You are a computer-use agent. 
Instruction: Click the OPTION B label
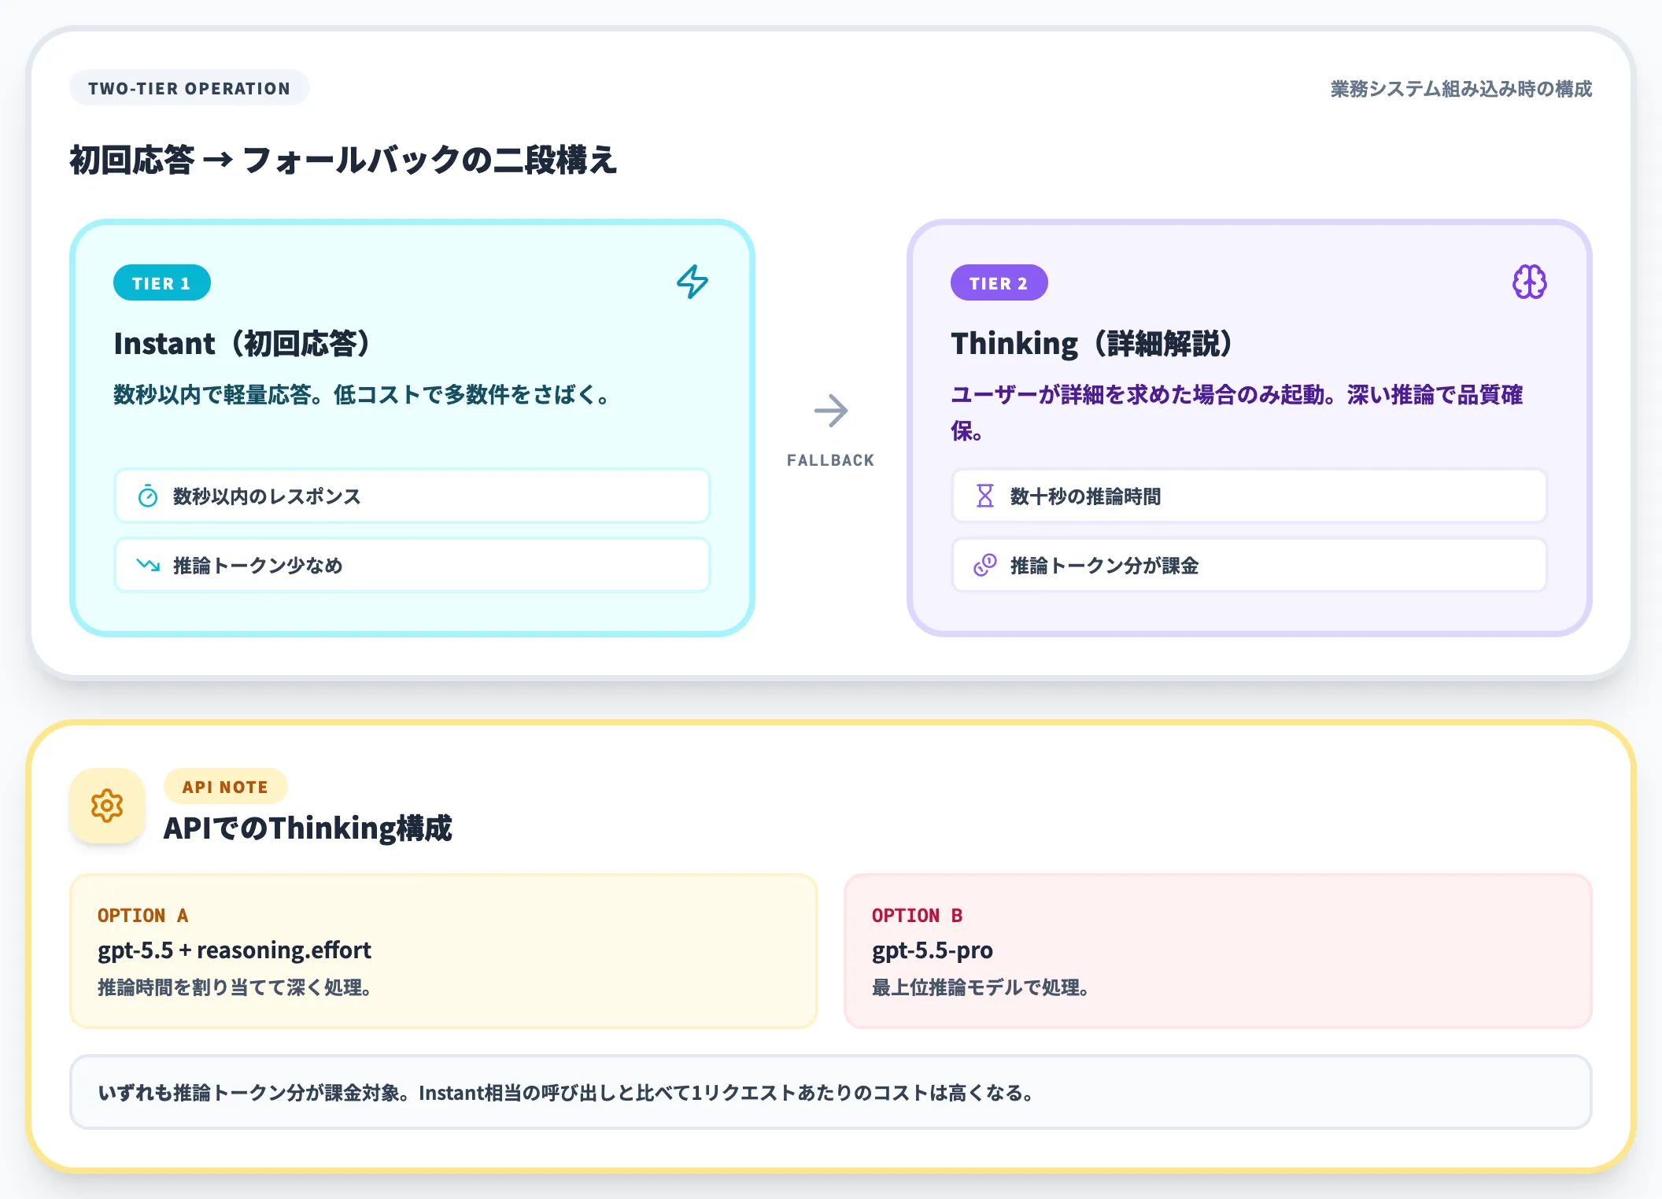click(917, 915)
